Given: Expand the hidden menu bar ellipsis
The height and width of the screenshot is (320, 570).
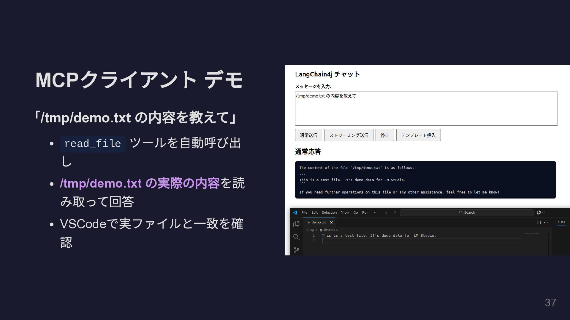Looking at the screenshot, I should point(376,212).
